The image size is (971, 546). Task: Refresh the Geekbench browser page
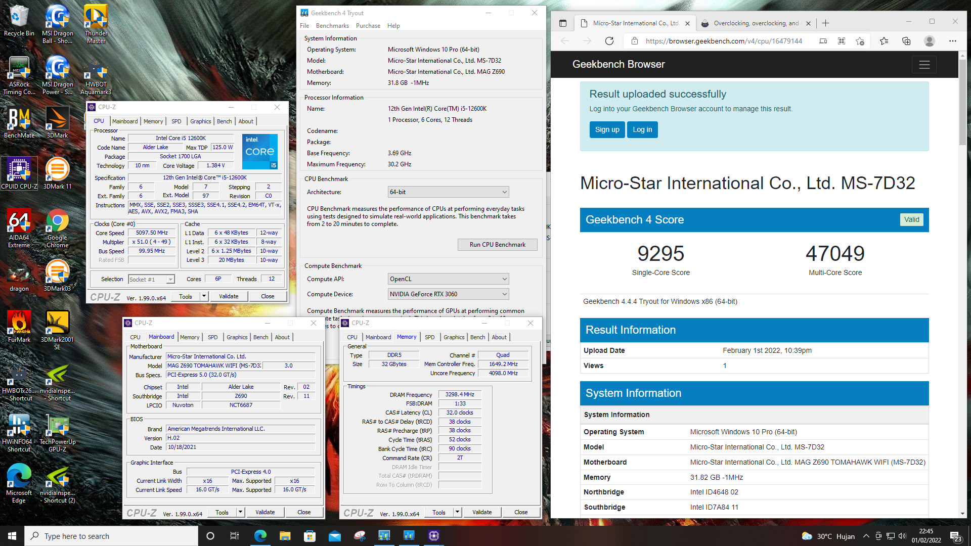pos(609,41)
